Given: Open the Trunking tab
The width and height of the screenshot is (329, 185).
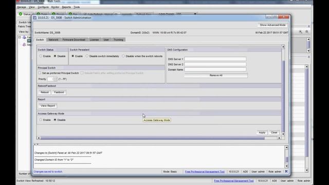Looking at the screenshot, I should [118, 40].
